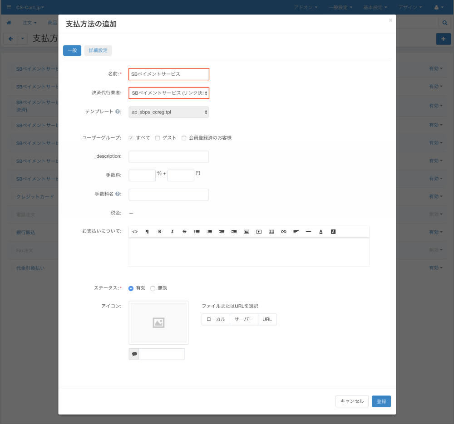The width and height of the screenshot is (454, 424).
Task: Click the back arrow button in the background page
Action: [11, 39]
